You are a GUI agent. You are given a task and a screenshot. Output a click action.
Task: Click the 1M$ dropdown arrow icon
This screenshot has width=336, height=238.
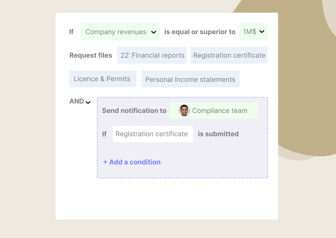click(x=262, y=31)
